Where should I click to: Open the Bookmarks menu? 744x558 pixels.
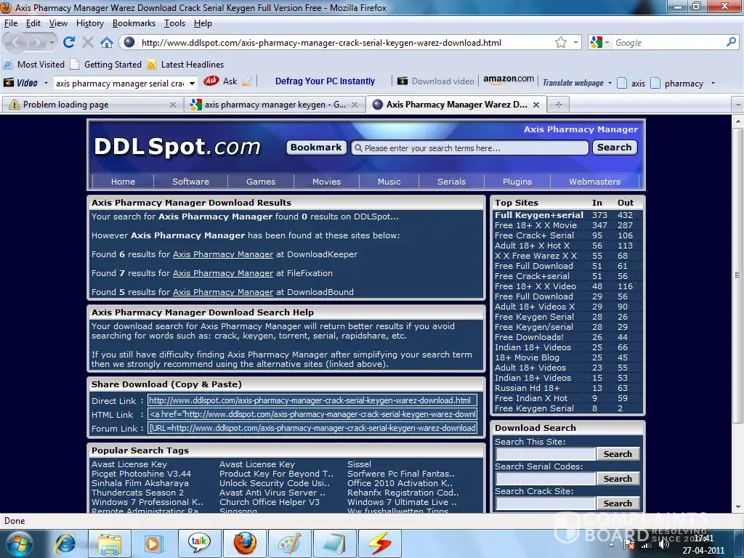click(x=134, y=23)
